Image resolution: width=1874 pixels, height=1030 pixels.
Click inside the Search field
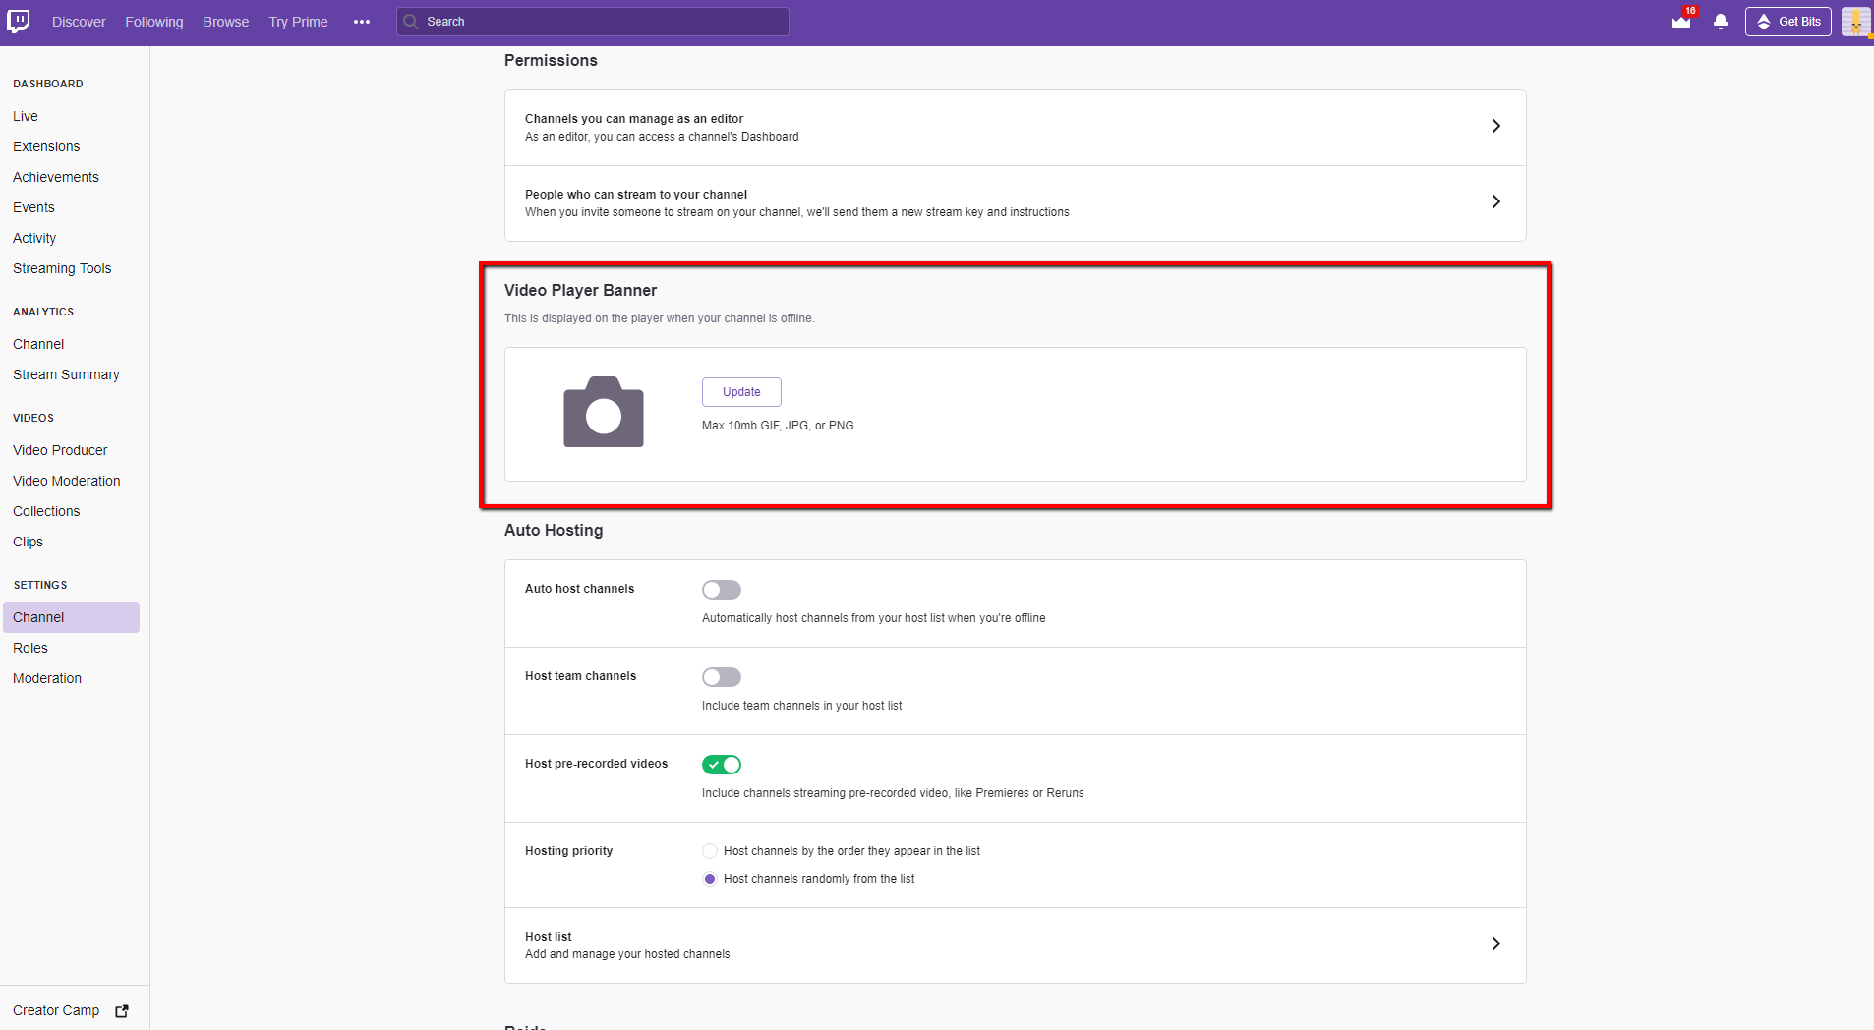[590, 21]
